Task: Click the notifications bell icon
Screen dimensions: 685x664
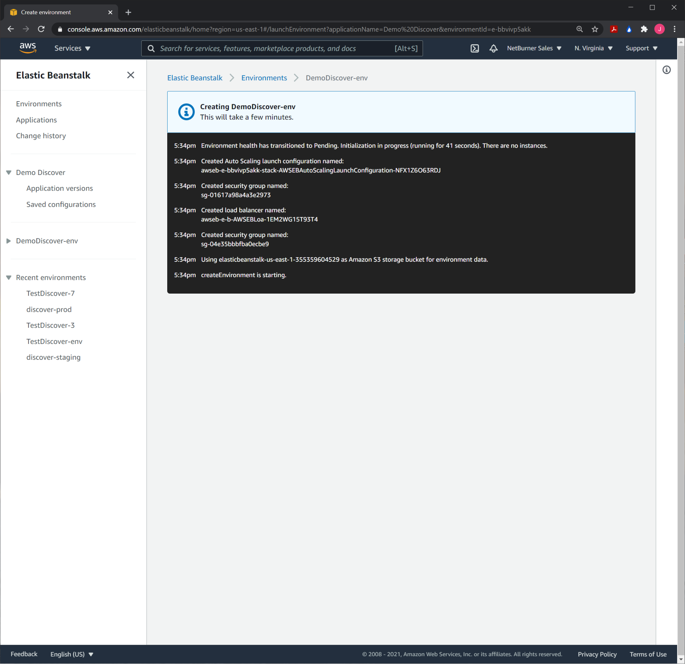Action: click(493, 48)
